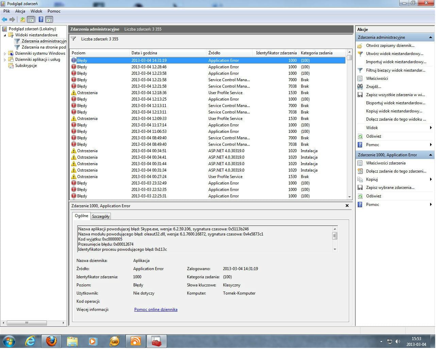This screenshot has height=352, width=442.
Task: Click Właściwości zdarzenia in actions pane
Action: coord(386,163)
